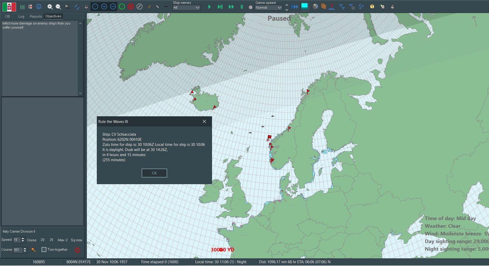Open settings with the blue gear icon

(x=39, y=7)
